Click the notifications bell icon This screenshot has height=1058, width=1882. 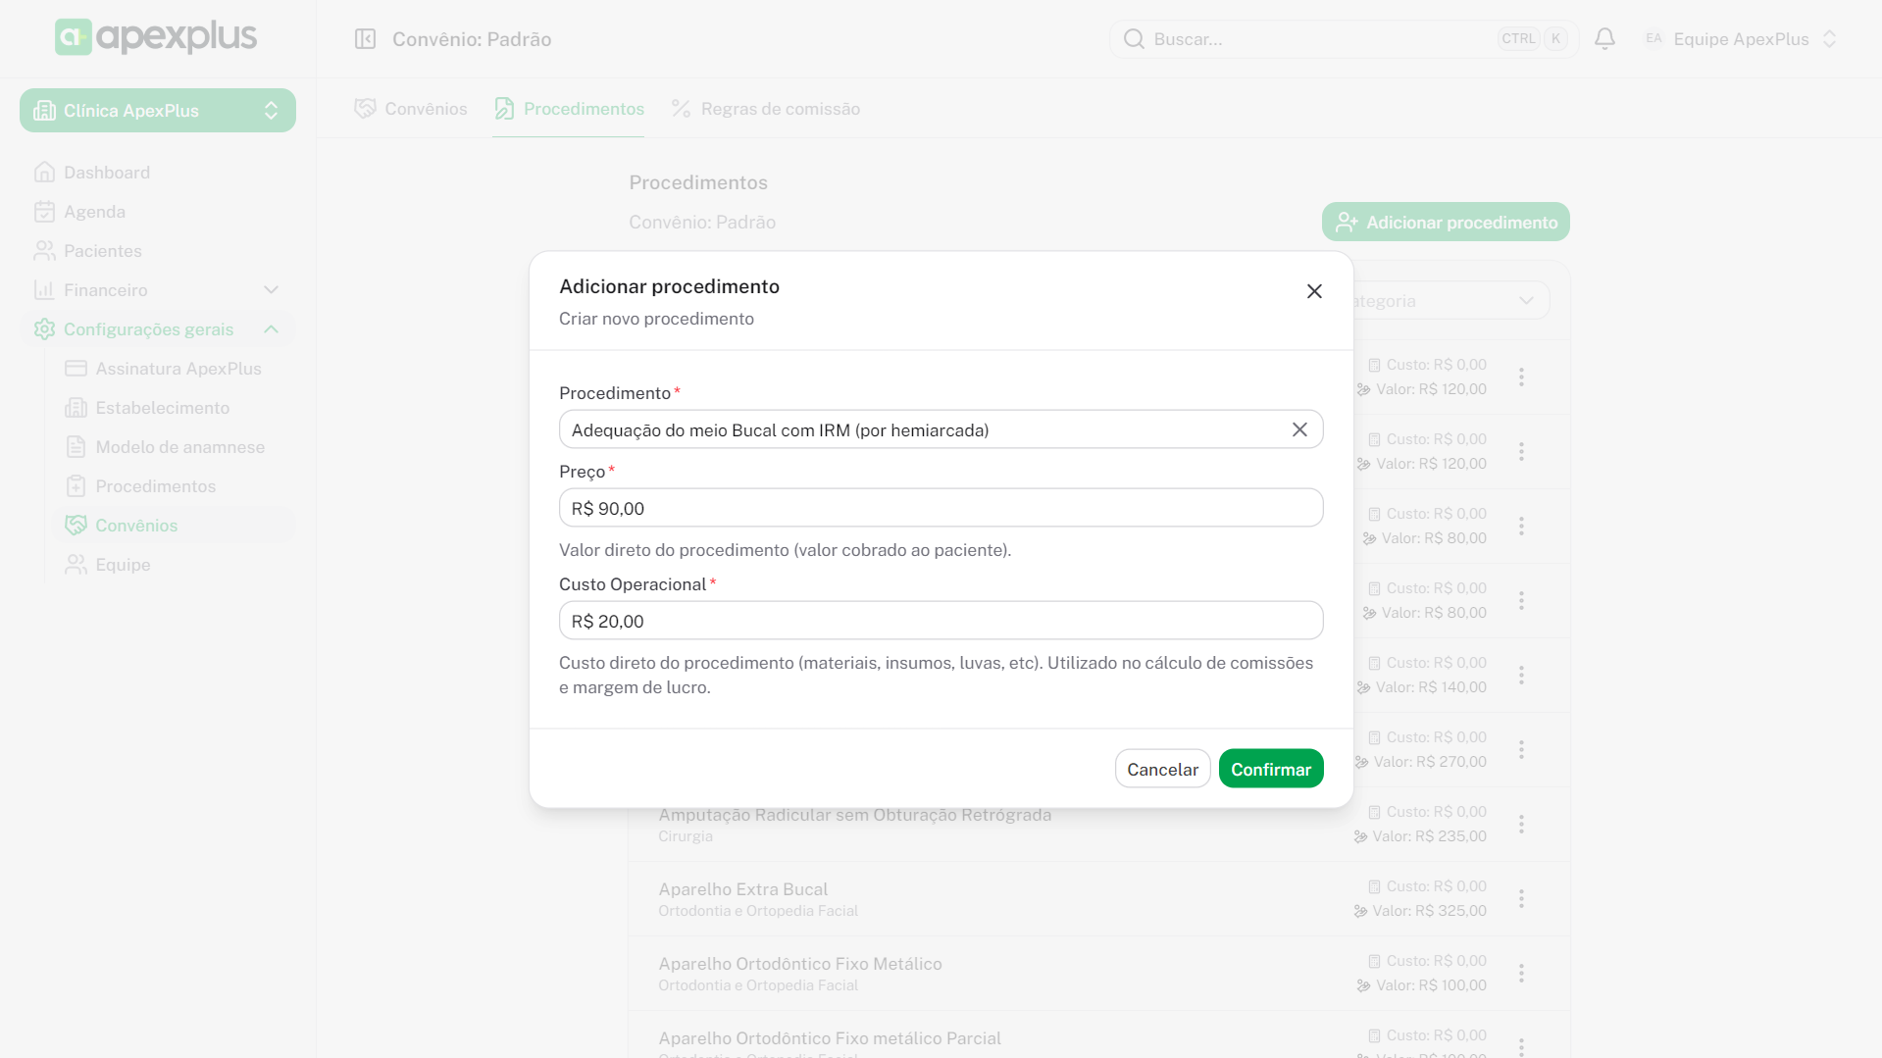tap(1604, 39)
